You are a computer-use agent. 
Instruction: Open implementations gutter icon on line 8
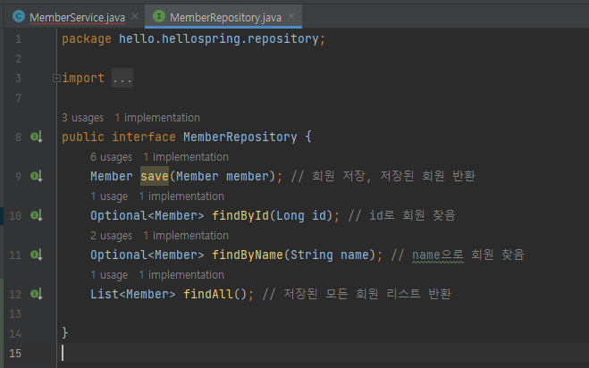(37, 137)
